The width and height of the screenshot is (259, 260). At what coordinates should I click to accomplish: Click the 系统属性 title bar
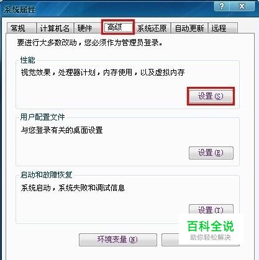[107, 9]
